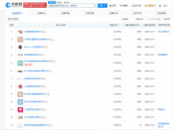Toggle the shareholding ratio radio option in the filter bar
This screenshot has width=174, height=130.
tap(135, 19)
